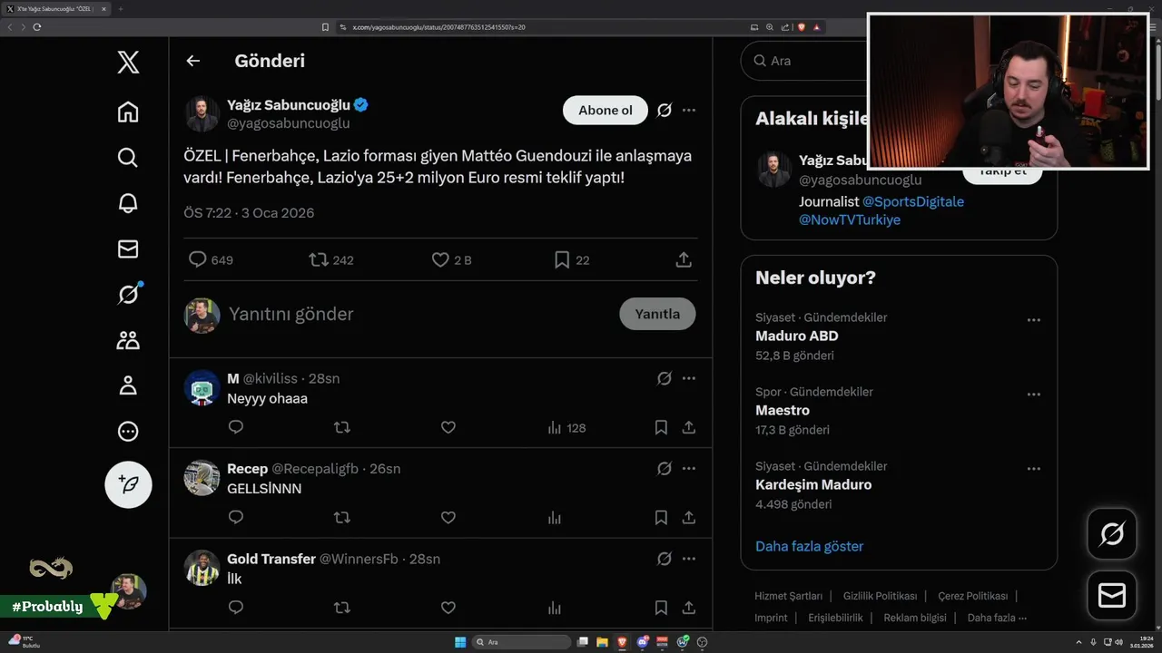Share the main post via upload icon
The image size is (1162, 653).
click(684, 260)
